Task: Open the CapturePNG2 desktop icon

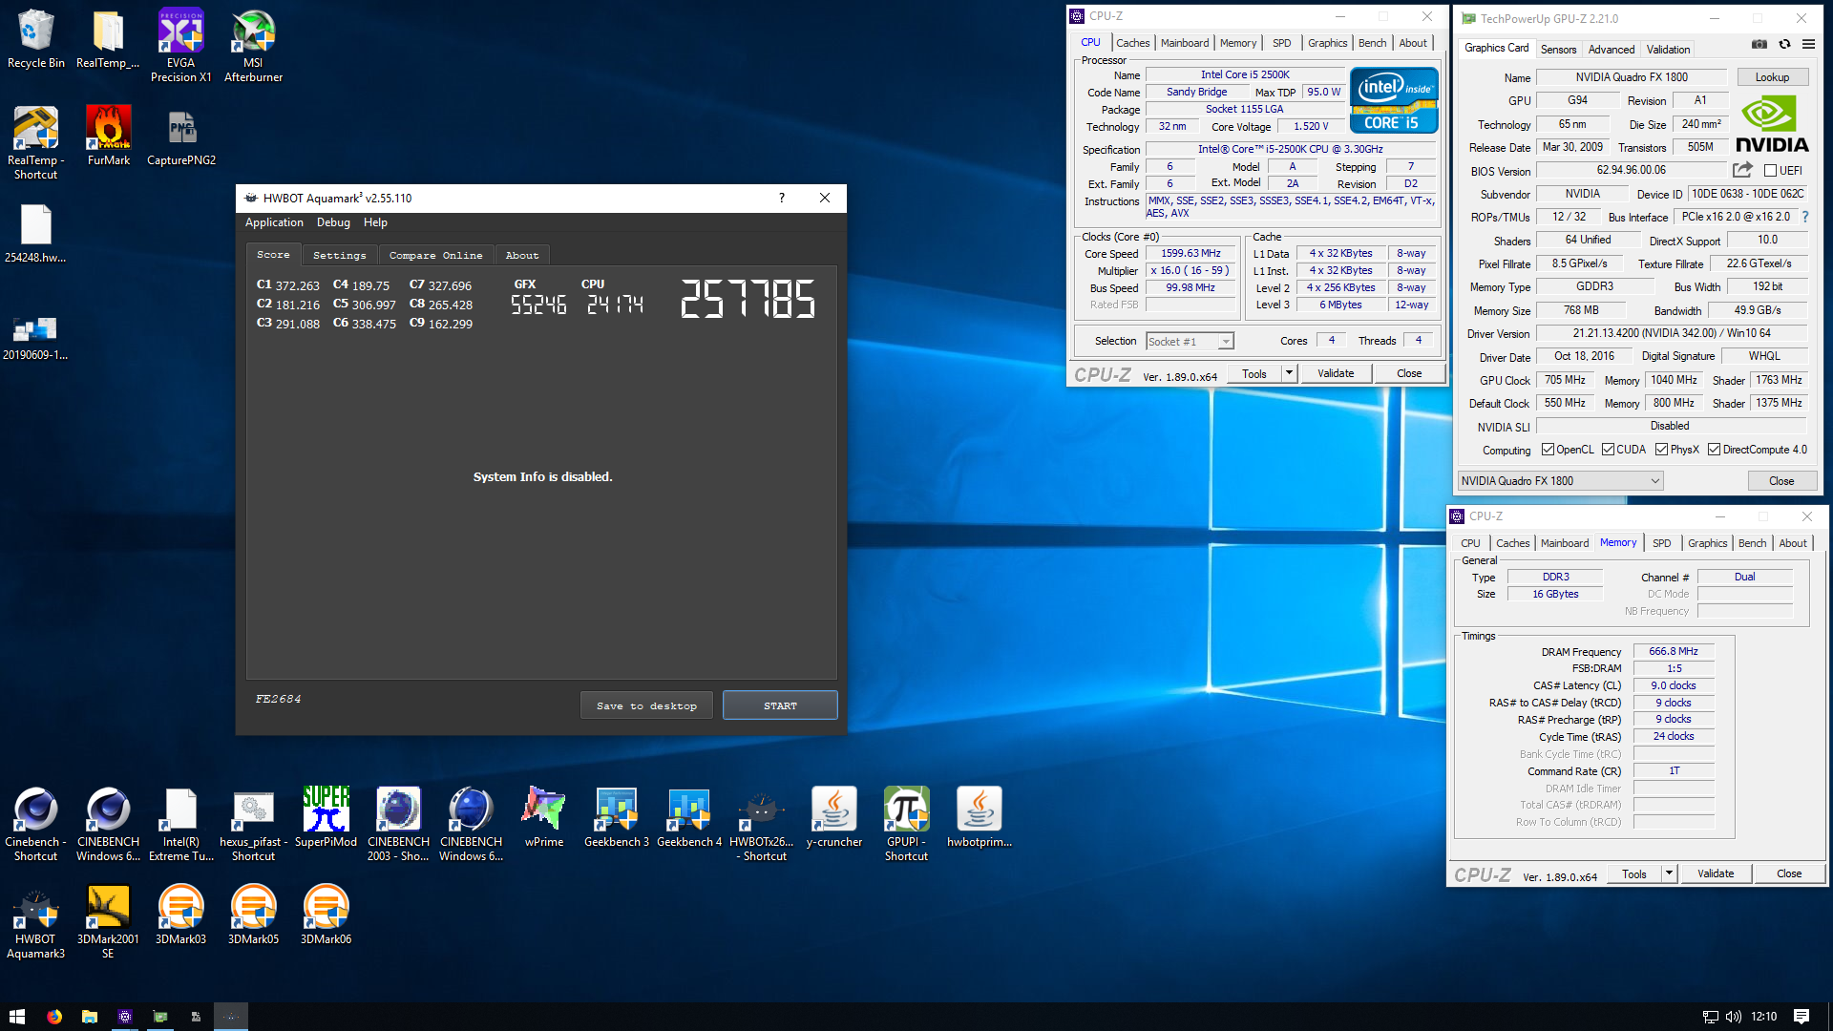Action: (x=180, y=136)
